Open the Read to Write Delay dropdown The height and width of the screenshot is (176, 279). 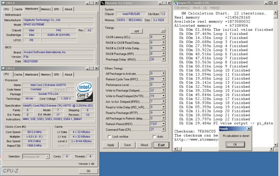(x=163, y=107)
